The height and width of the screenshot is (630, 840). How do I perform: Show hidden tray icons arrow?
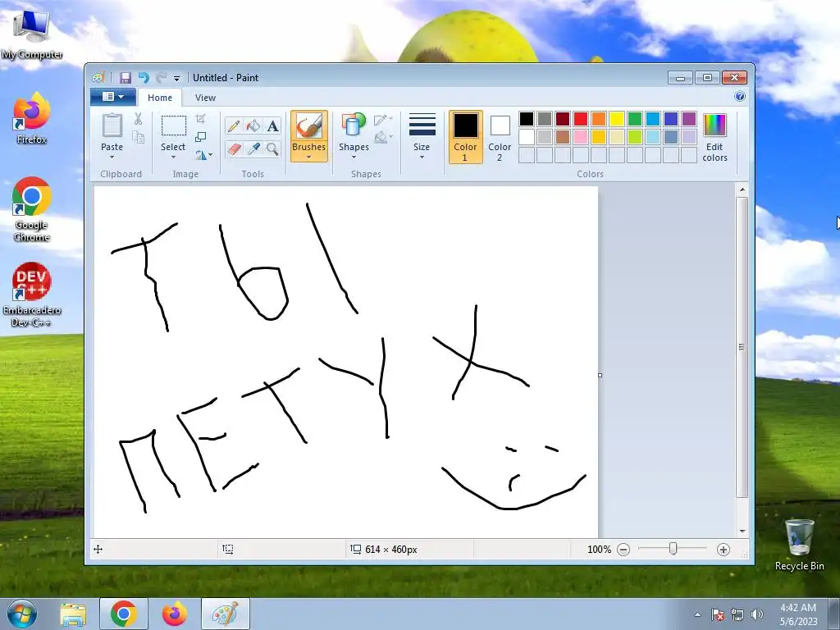697,614
